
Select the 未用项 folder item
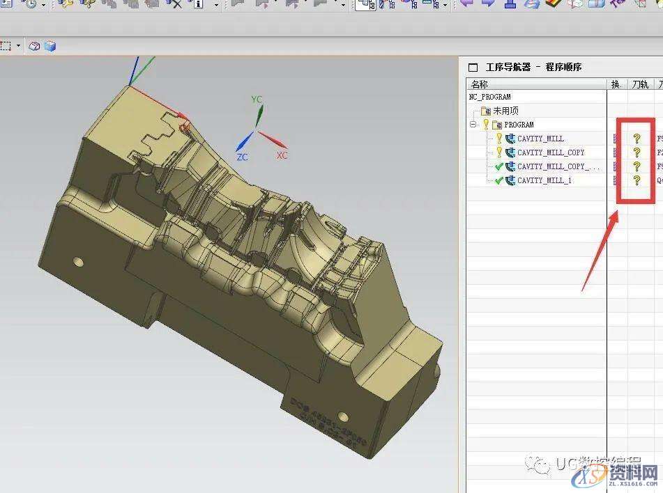click(x=505, y=111)
